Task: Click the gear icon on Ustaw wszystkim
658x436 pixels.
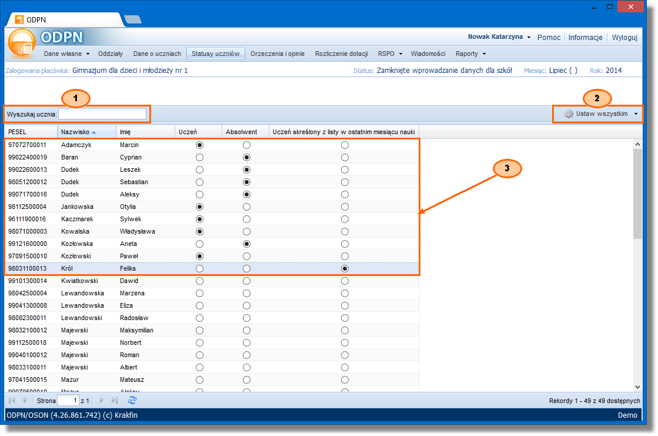Action: tap(568, 114)
